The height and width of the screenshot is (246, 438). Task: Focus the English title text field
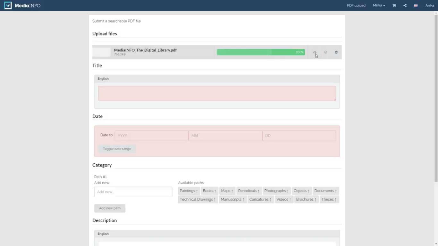point(217,93)
